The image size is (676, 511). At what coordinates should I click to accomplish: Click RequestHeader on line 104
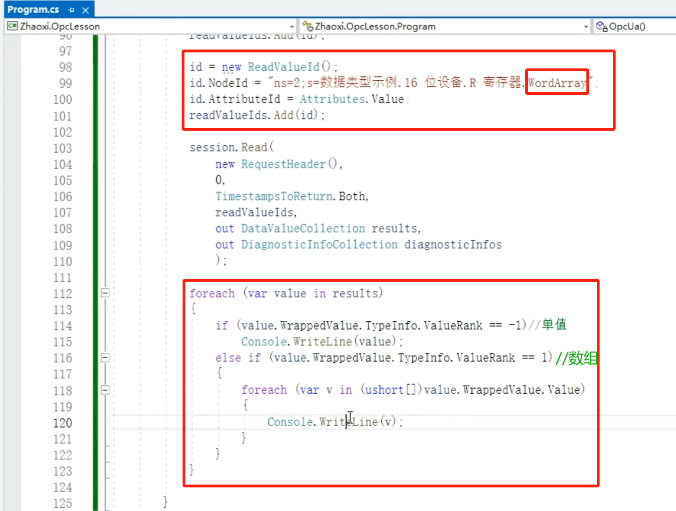coord(284,164)
